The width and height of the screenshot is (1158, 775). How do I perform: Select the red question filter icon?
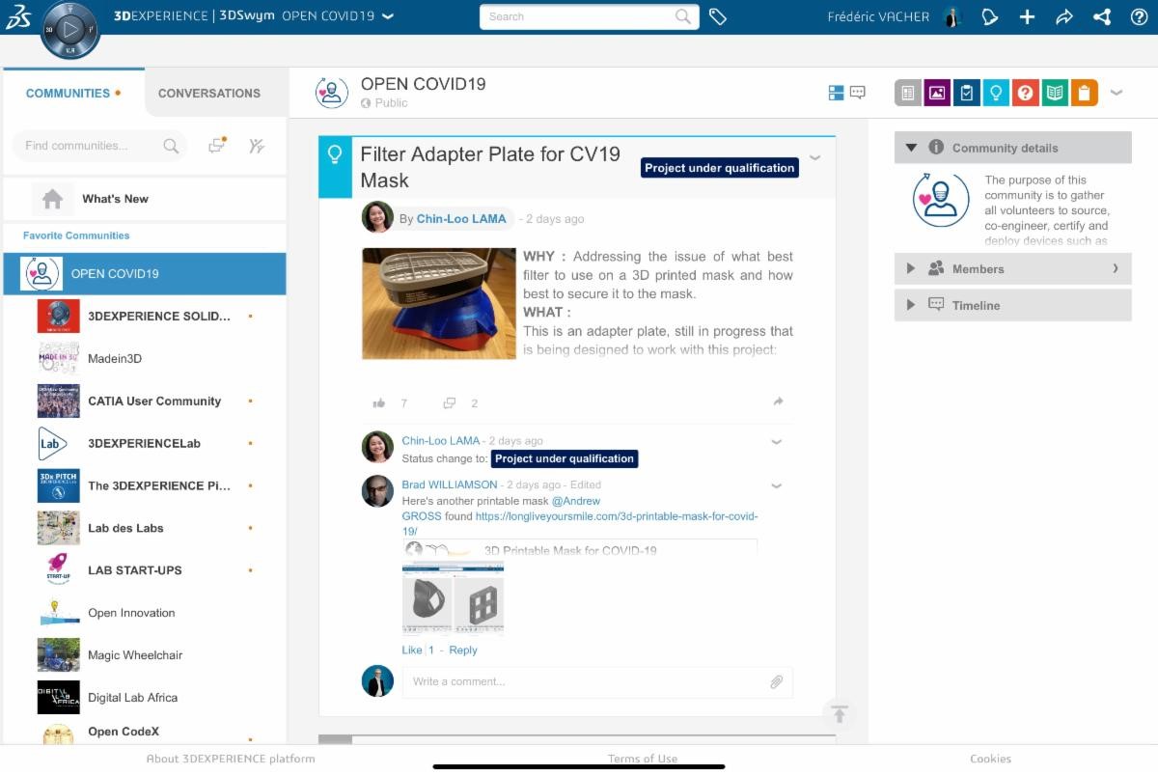click(1025, 93)
